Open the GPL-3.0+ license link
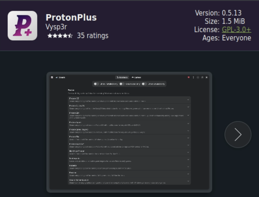 coord(236,30)
